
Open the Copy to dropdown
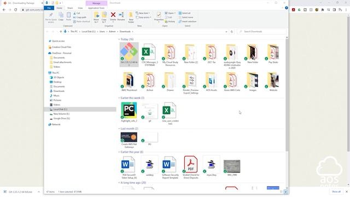[104, 18]
